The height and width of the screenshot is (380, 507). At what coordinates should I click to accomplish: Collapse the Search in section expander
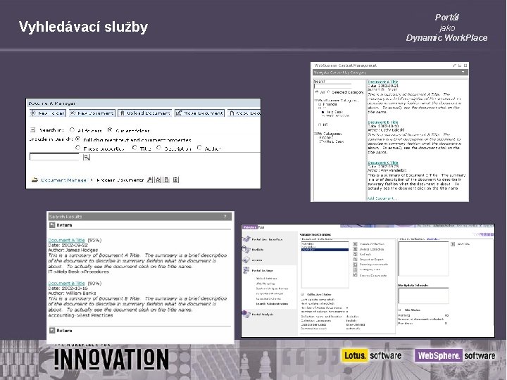point(32,130)
